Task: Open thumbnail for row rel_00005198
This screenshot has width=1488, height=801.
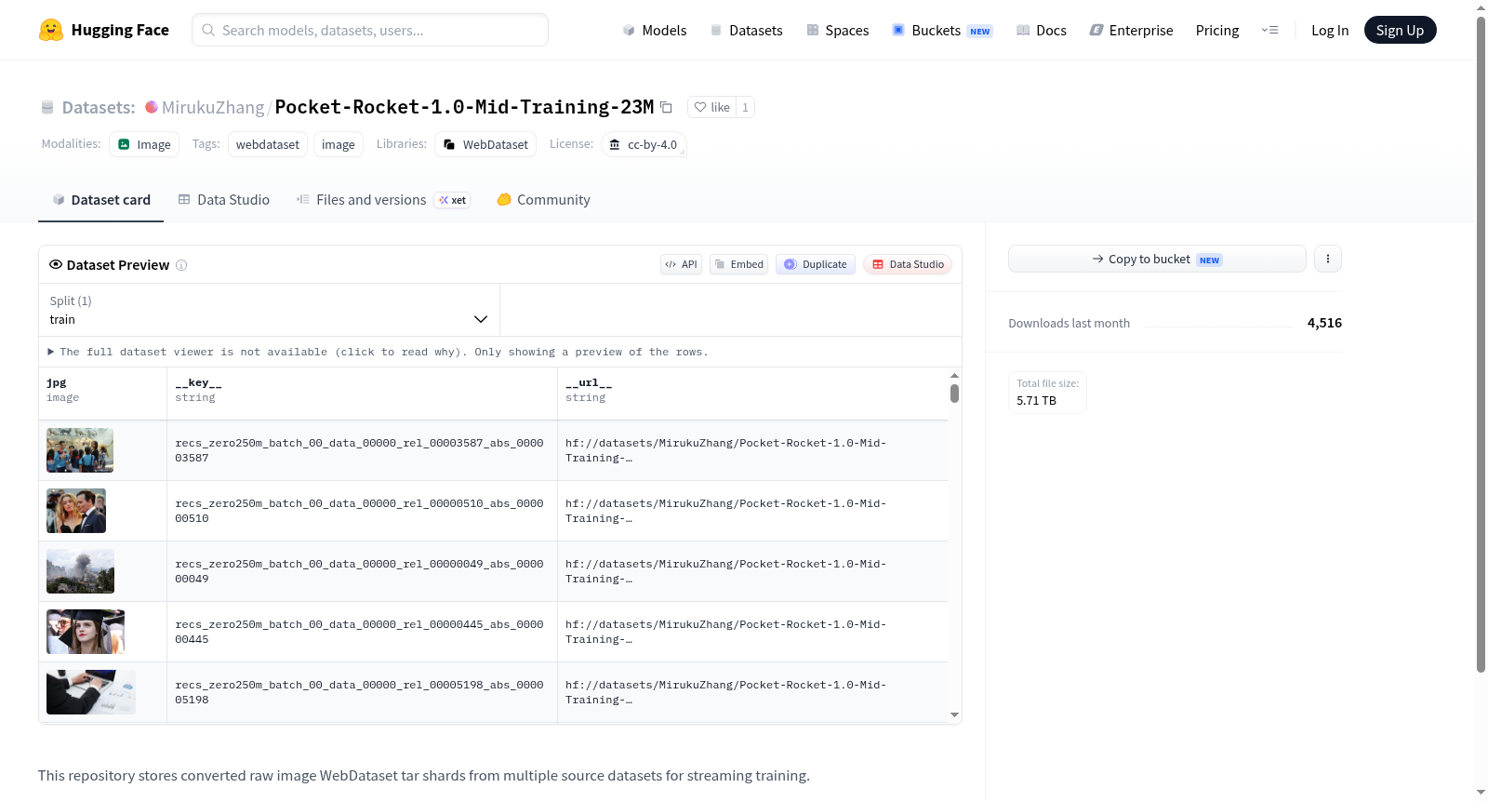Action: click(x=91, y=692)
